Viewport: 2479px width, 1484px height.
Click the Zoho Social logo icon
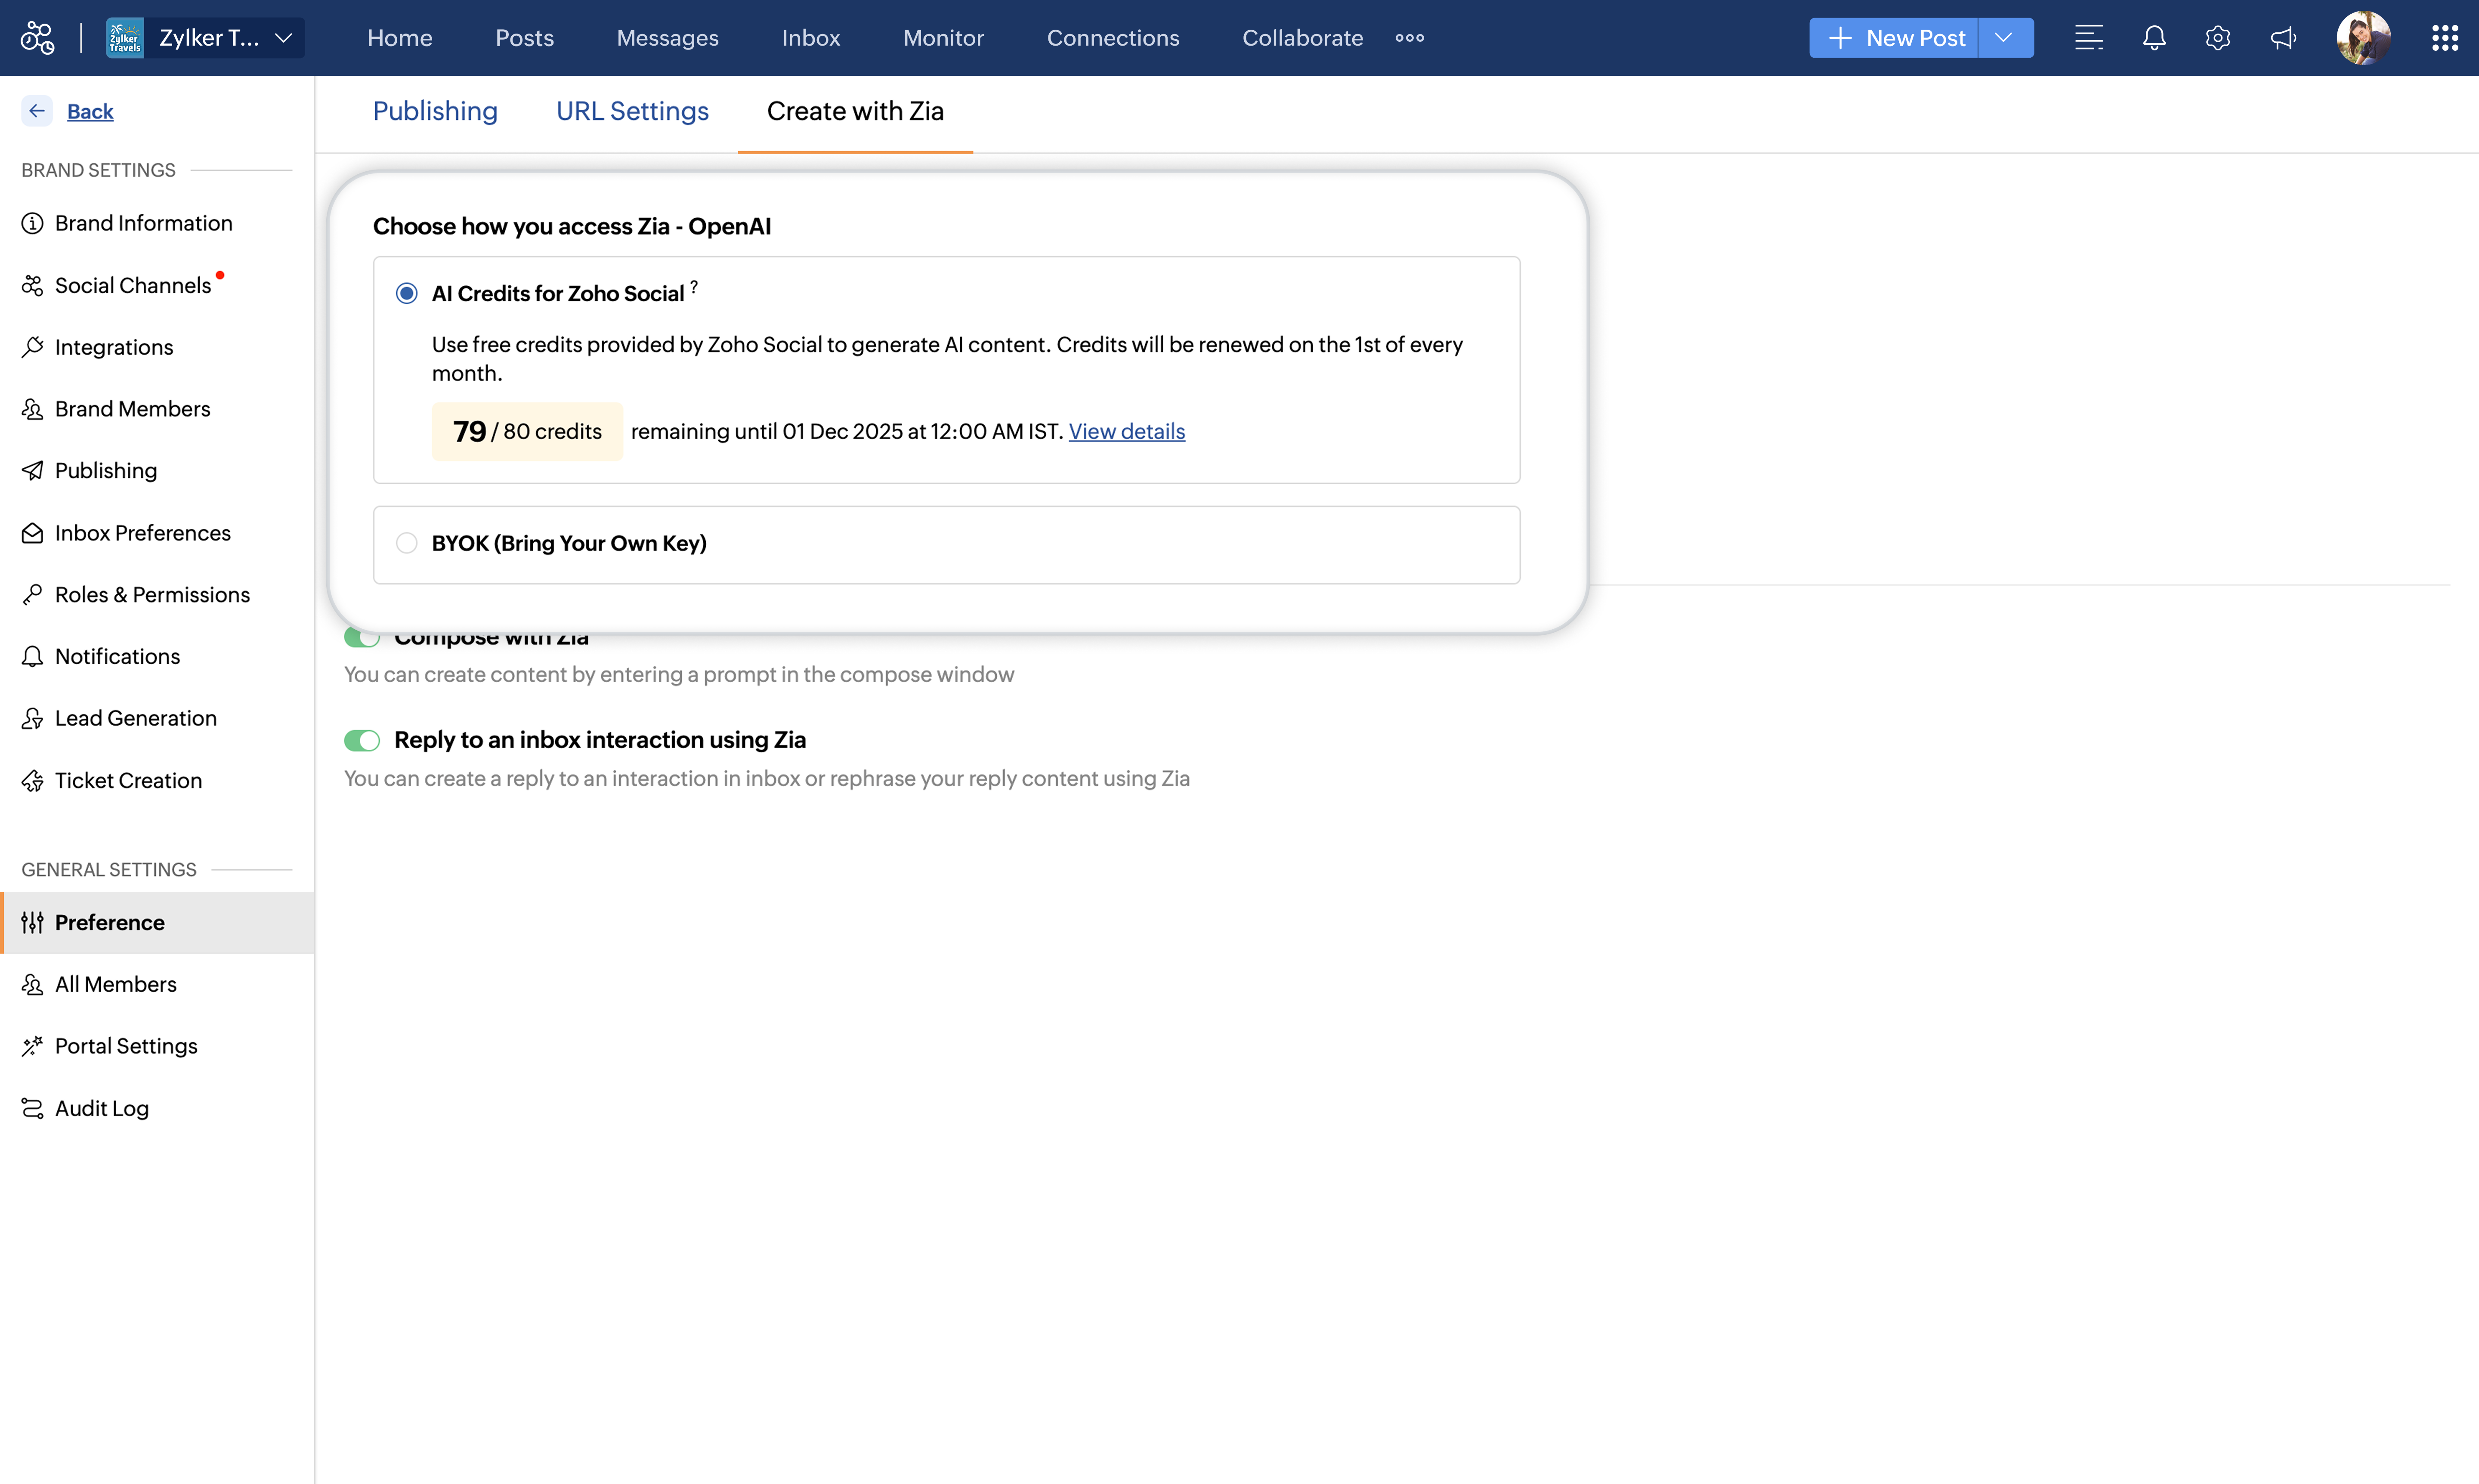click(37, 38)
